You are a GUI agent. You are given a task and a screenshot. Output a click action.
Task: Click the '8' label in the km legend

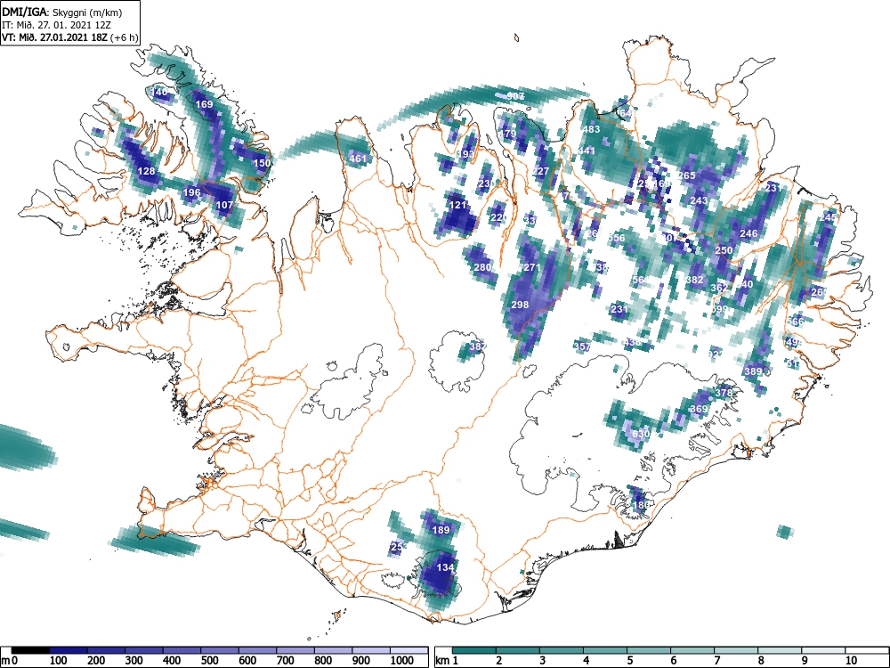click(x=761, y=661)
